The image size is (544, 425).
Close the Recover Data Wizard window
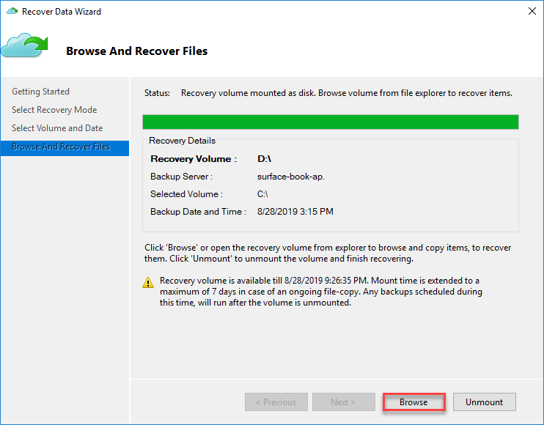pos(531,11)
